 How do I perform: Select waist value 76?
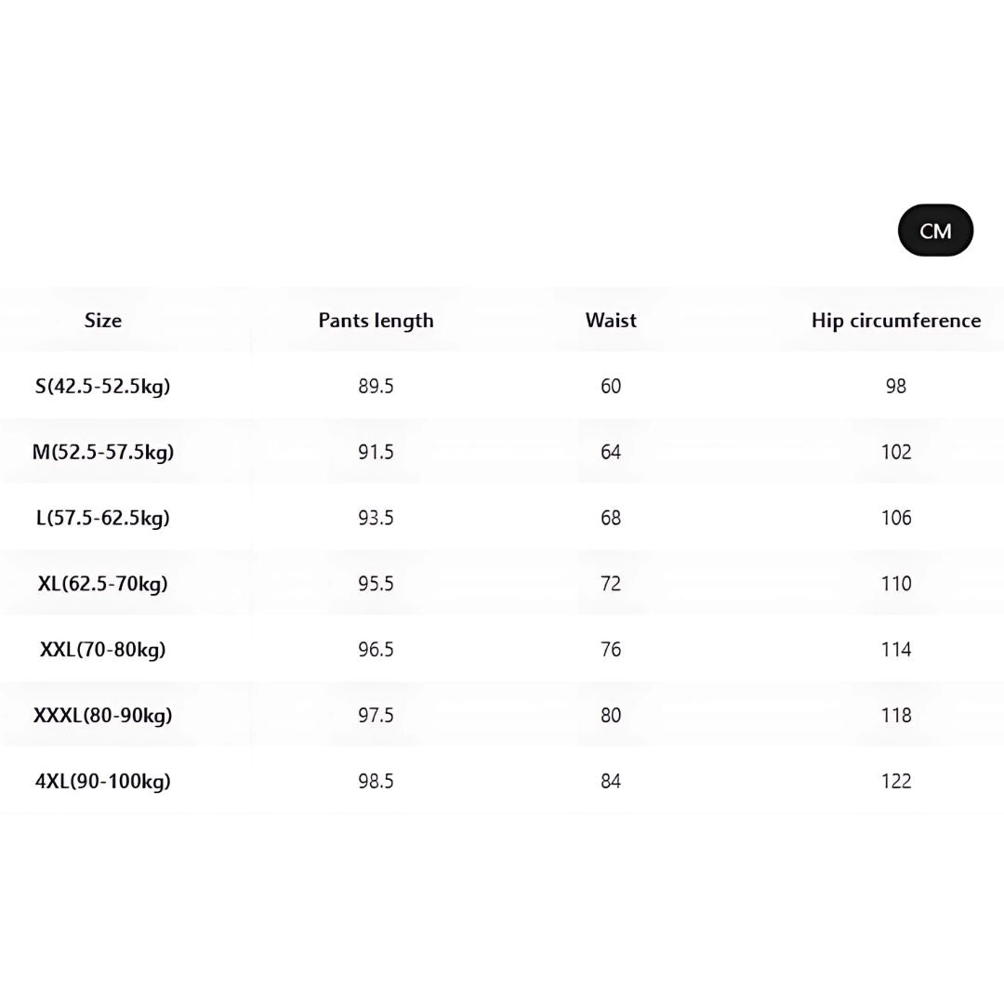tap(611, 650)
